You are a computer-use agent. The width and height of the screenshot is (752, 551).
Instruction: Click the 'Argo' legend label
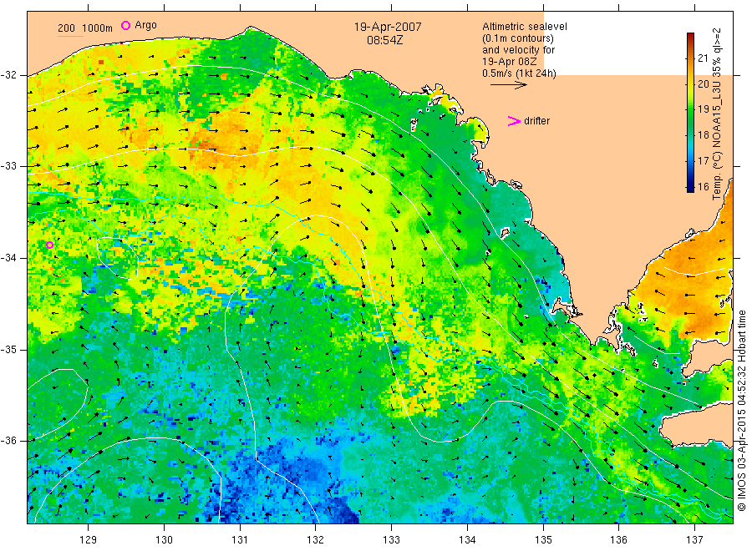pyautogui.click(x=145, y=25)
